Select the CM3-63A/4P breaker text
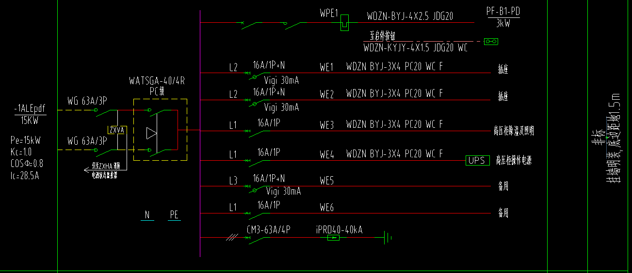This screenshot has width=632, height=273. tap(269, 229)
